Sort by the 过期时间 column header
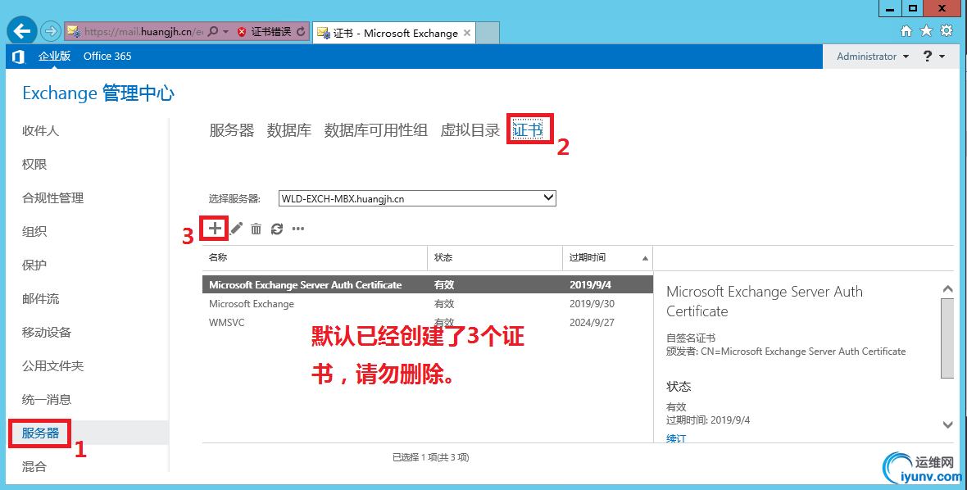Viewport: 967px width, 490px height. (x=607, y=257)
